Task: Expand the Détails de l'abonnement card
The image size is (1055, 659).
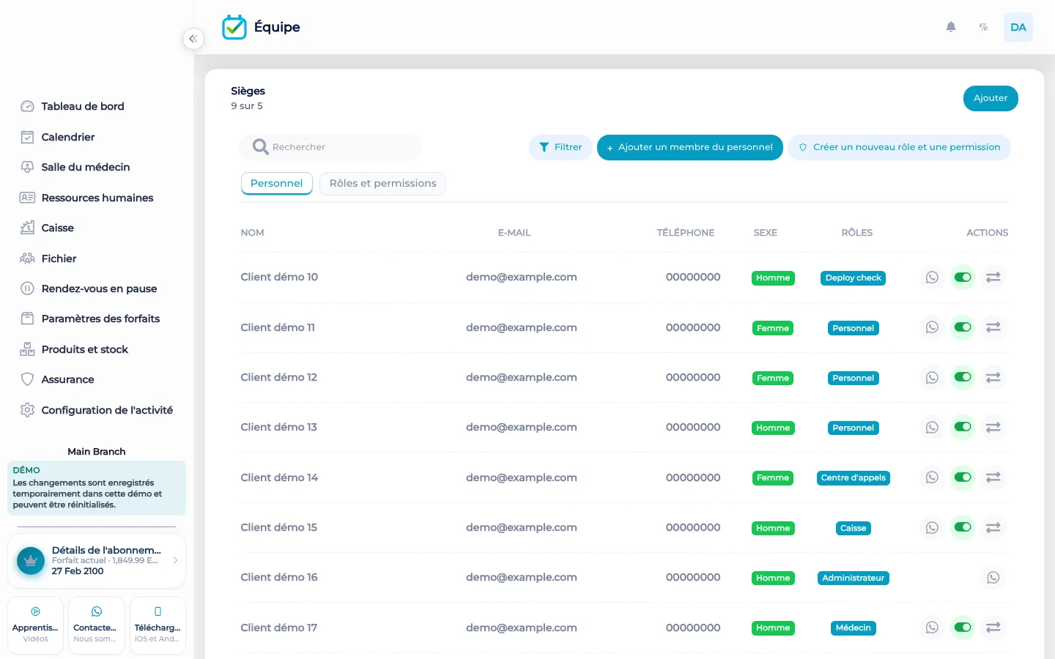Action: click(97, 561)
